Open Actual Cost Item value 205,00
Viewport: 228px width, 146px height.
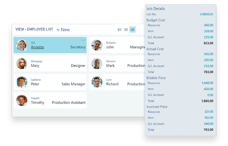click(x=209, y=60)
